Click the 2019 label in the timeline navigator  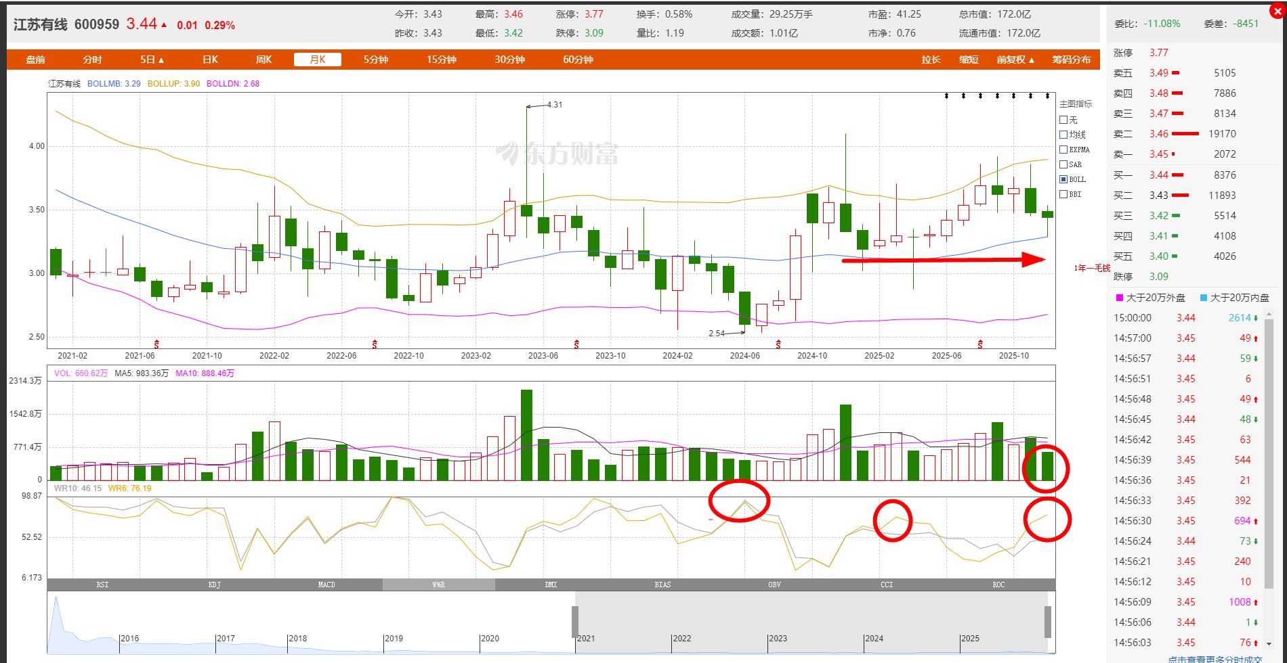click(x=394, y=638)
